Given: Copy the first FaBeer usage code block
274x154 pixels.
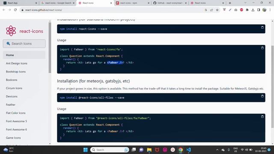Looking at the screenshot, I should (x=262, y=48).
